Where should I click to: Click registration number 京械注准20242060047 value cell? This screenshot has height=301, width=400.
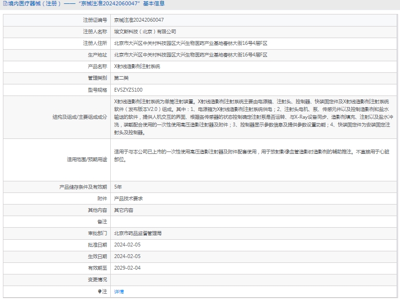coord(138,20)
